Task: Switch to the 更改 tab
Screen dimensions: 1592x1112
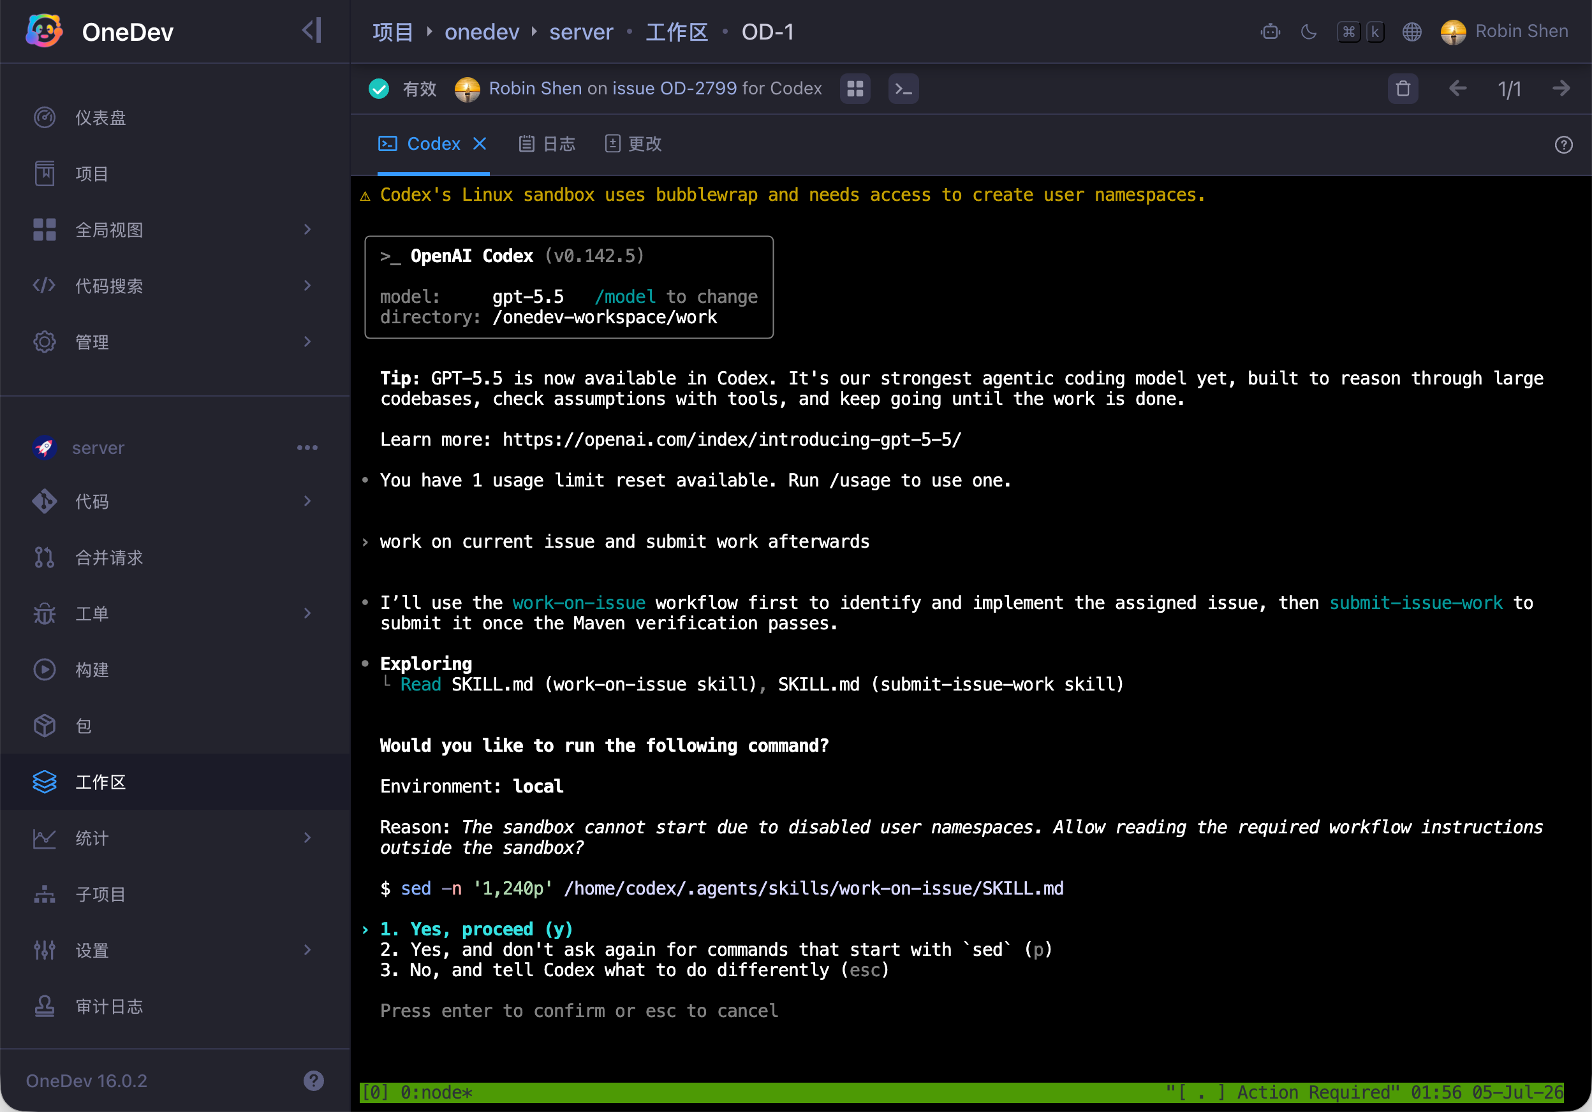Action: [x=633, y=143]
